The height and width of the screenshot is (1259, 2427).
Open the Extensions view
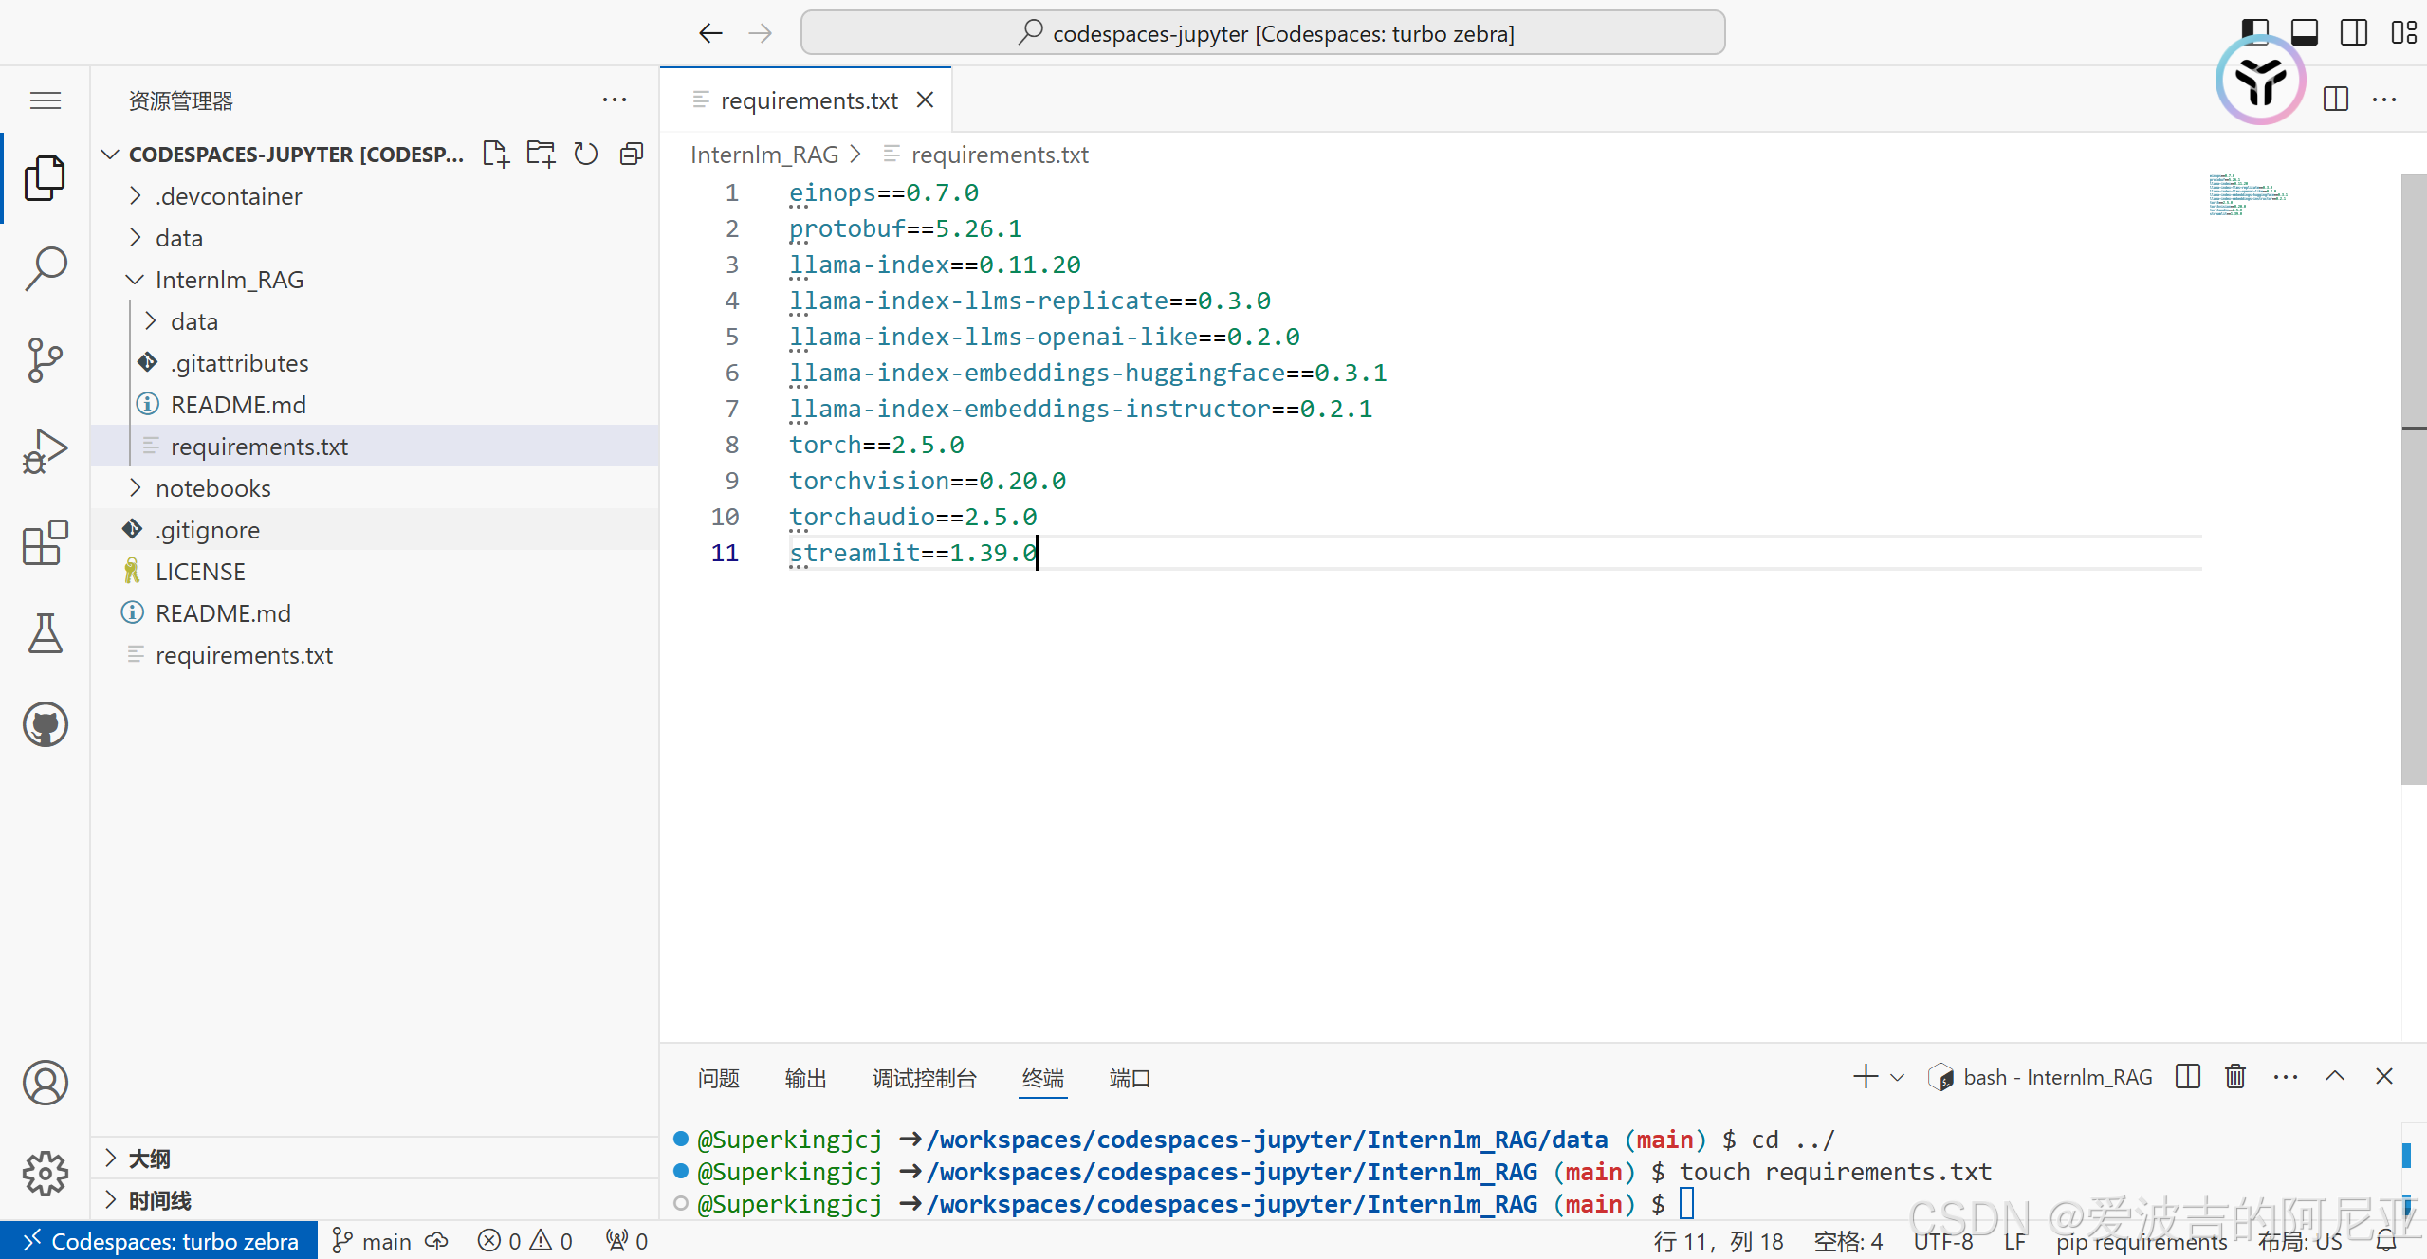(45, 542)
